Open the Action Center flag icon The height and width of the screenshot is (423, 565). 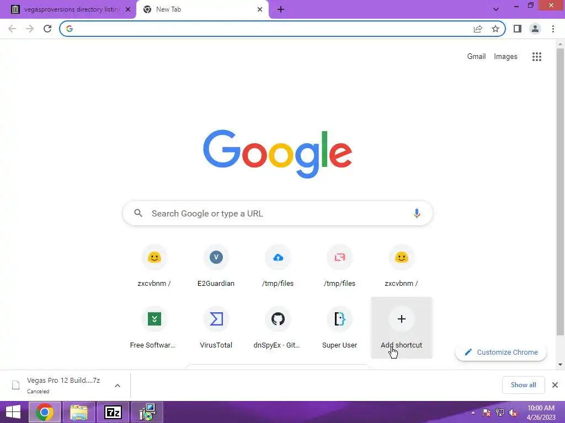pyautogui.click(x=487, y=413)
